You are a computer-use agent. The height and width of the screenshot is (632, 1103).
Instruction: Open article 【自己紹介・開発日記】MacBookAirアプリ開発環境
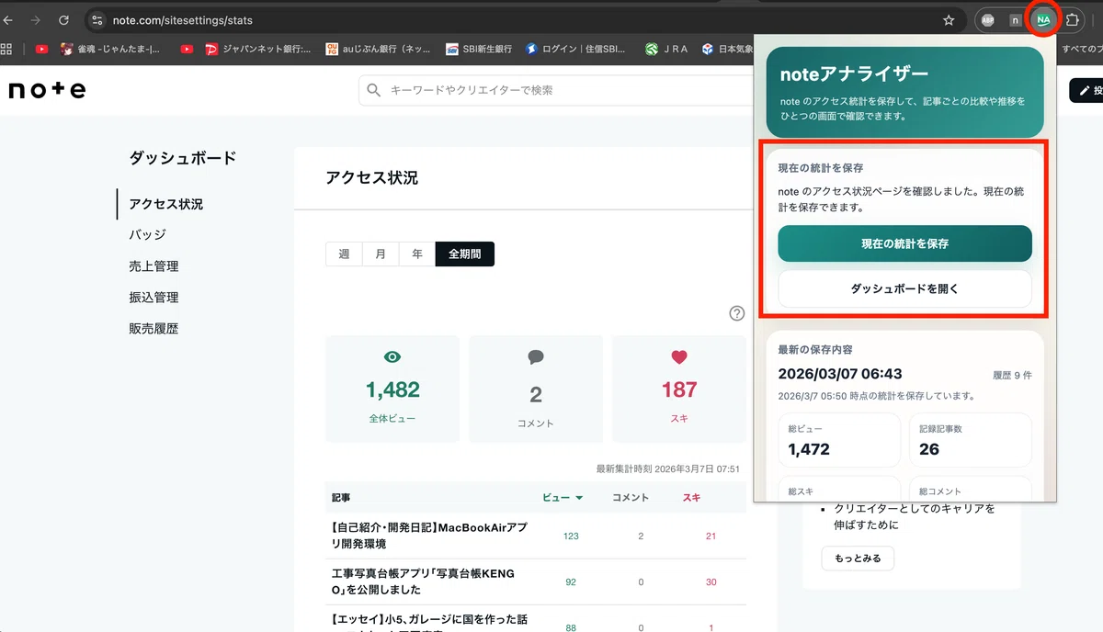[428, 536]
